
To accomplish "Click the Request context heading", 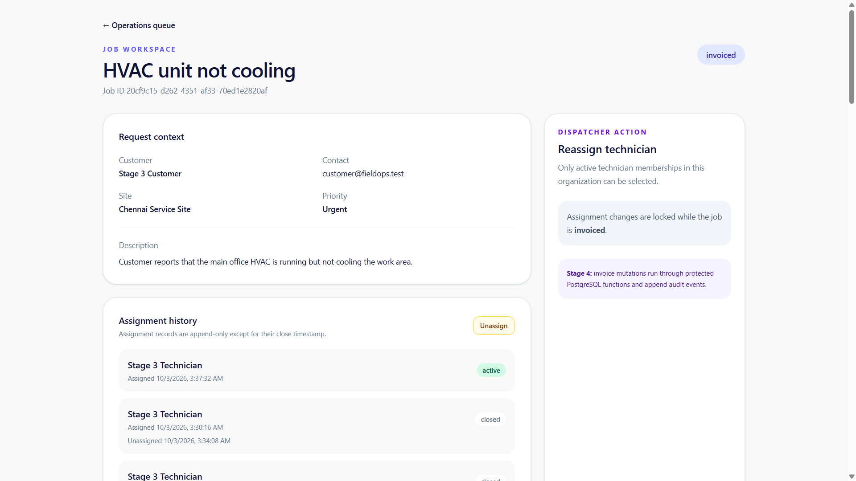I will tap(151, 137).
